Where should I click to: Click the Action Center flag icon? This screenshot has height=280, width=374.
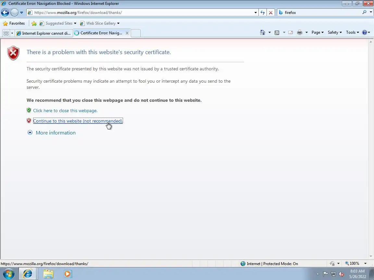pos(325,274)
